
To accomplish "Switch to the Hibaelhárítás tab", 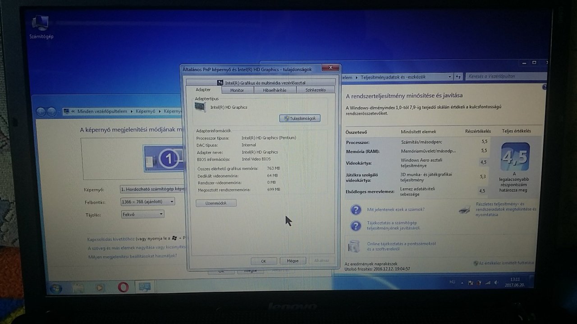I will click(275, 90).
